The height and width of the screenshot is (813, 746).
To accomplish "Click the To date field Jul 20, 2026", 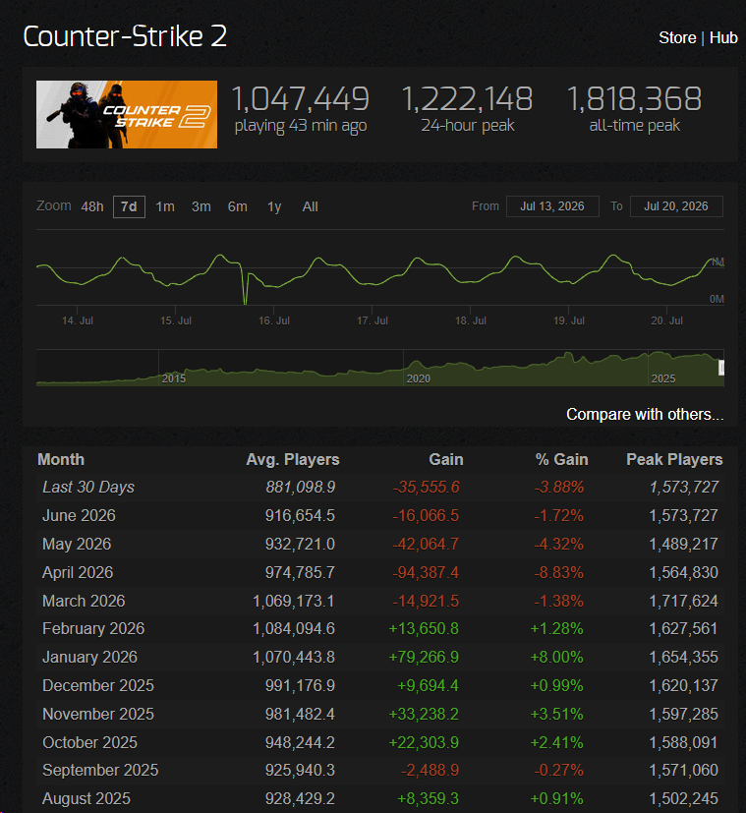I will tap(676, 206).
